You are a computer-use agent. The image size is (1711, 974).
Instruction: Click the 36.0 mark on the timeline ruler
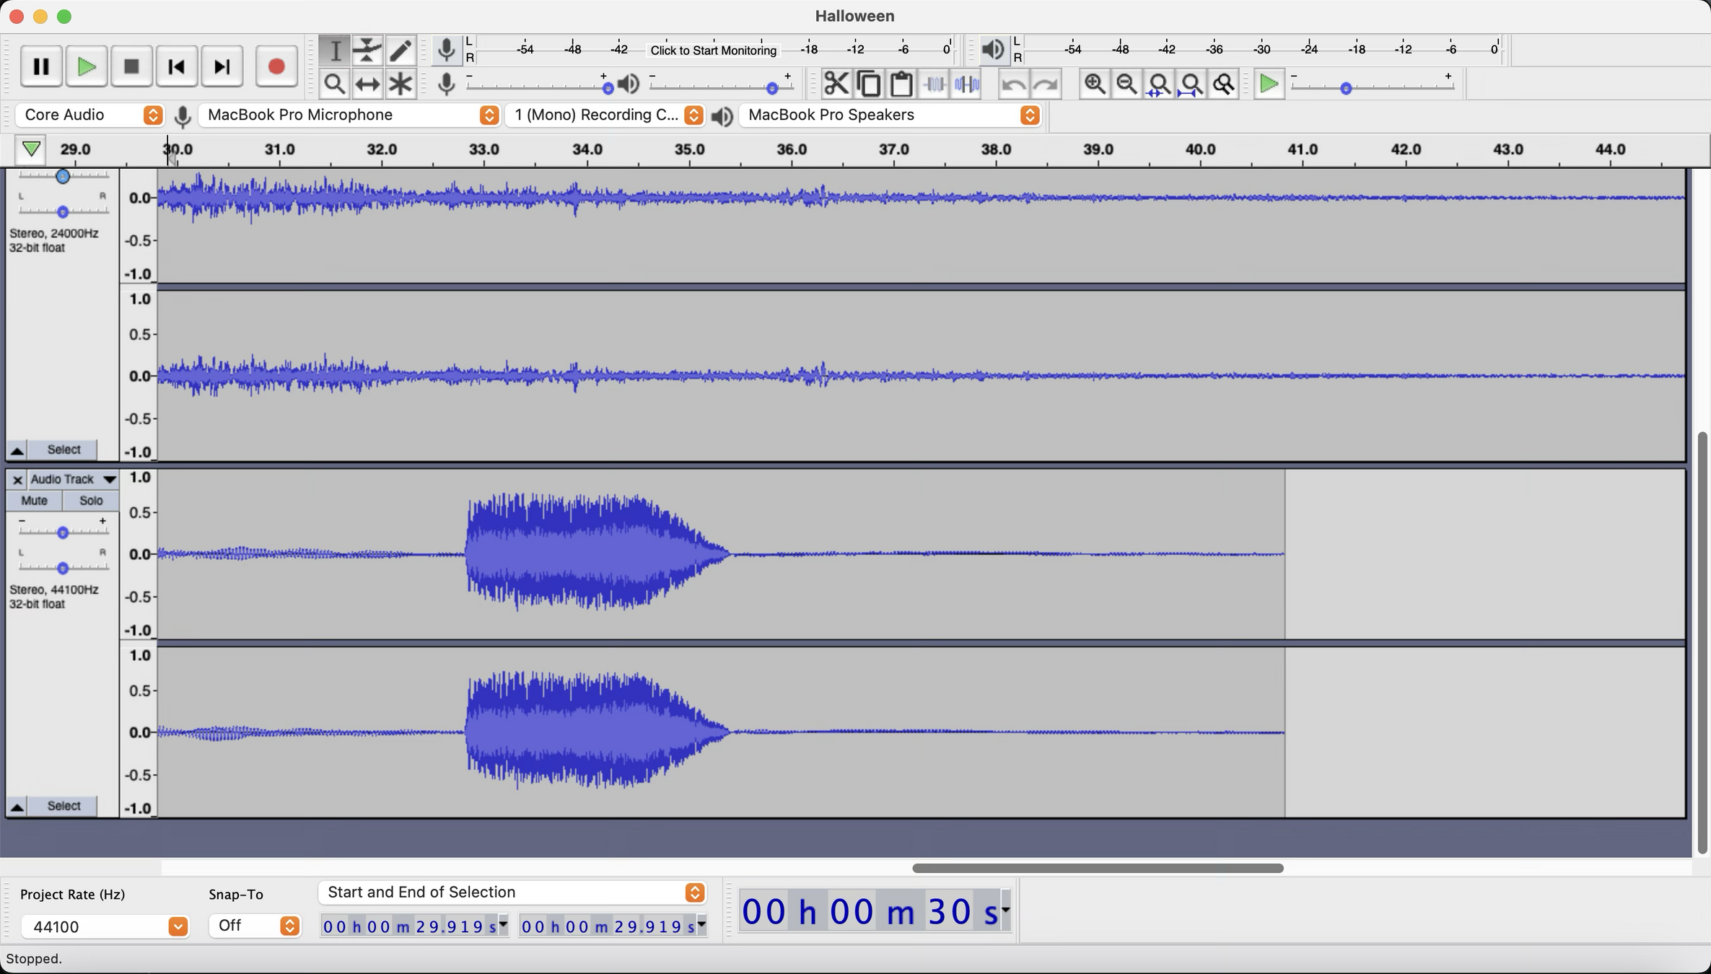coord(792,149)
